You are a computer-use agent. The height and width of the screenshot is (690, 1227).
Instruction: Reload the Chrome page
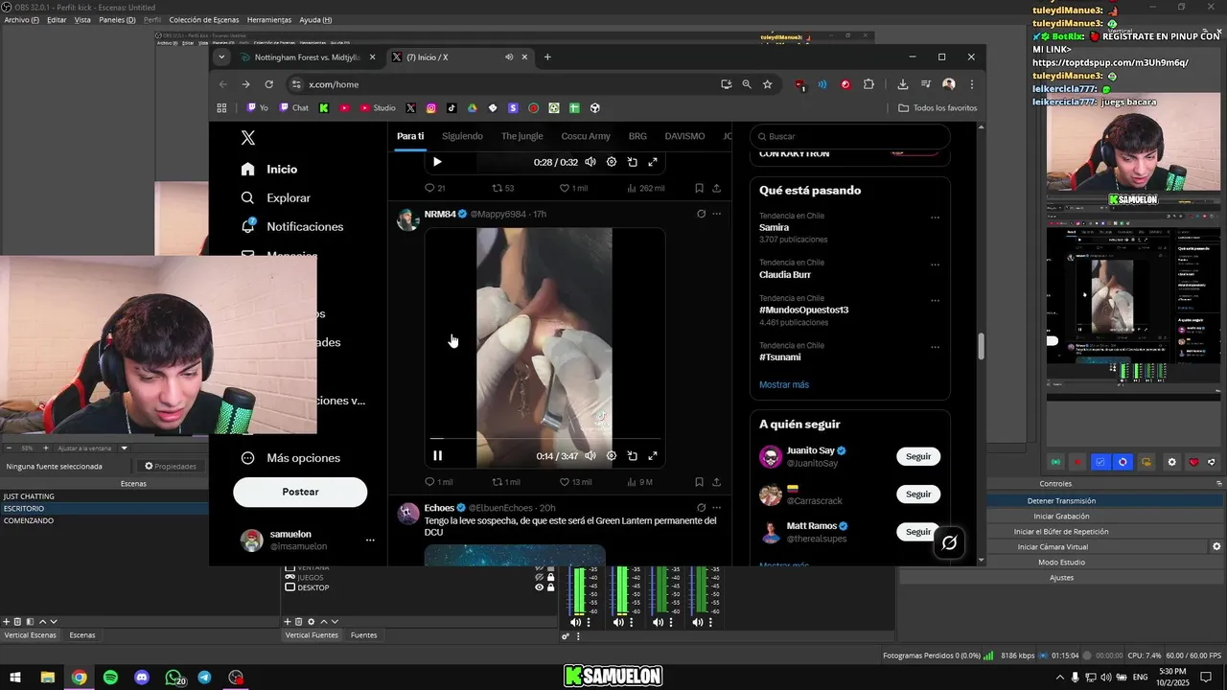click(269, 84)
